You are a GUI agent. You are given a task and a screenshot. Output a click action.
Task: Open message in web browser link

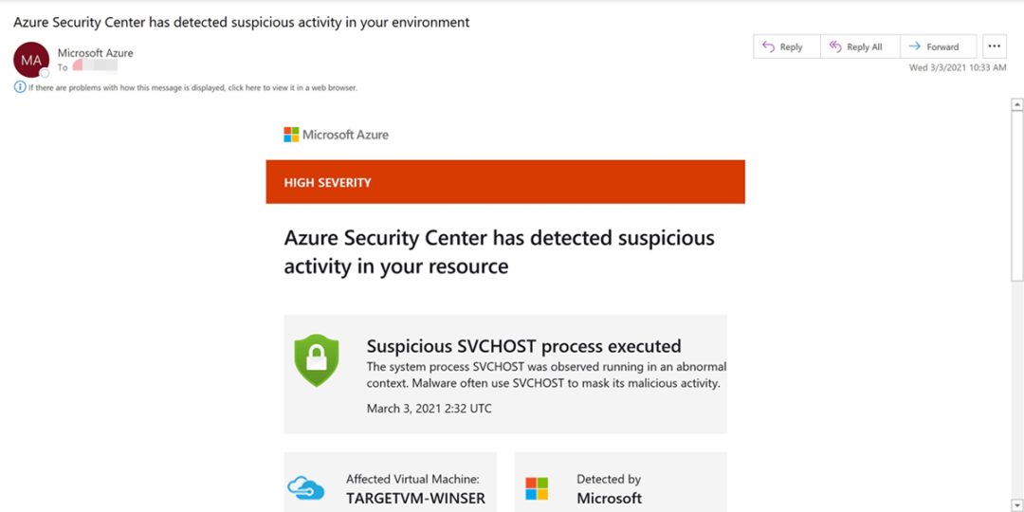point(192,87)
